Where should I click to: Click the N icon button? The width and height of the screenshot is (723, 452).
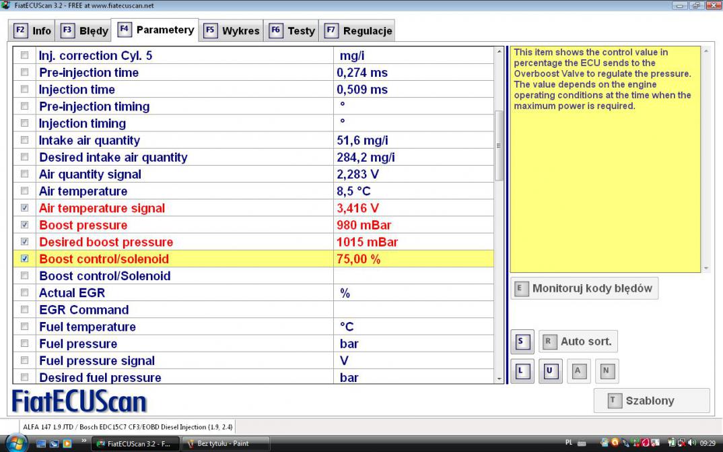pos(606,371)
